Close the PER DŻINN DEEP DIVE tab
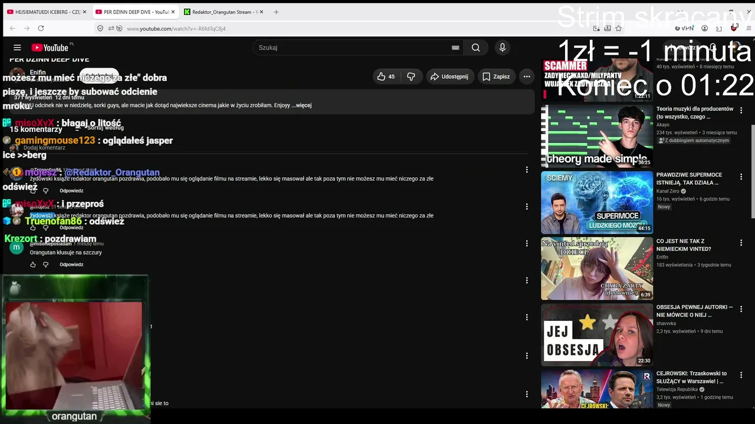755x424 pixels. [x=173, y=12]
